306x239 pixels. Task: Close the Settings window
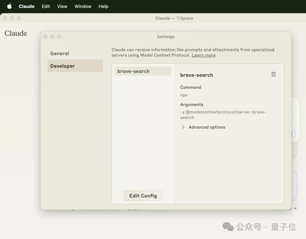point(45,36)
